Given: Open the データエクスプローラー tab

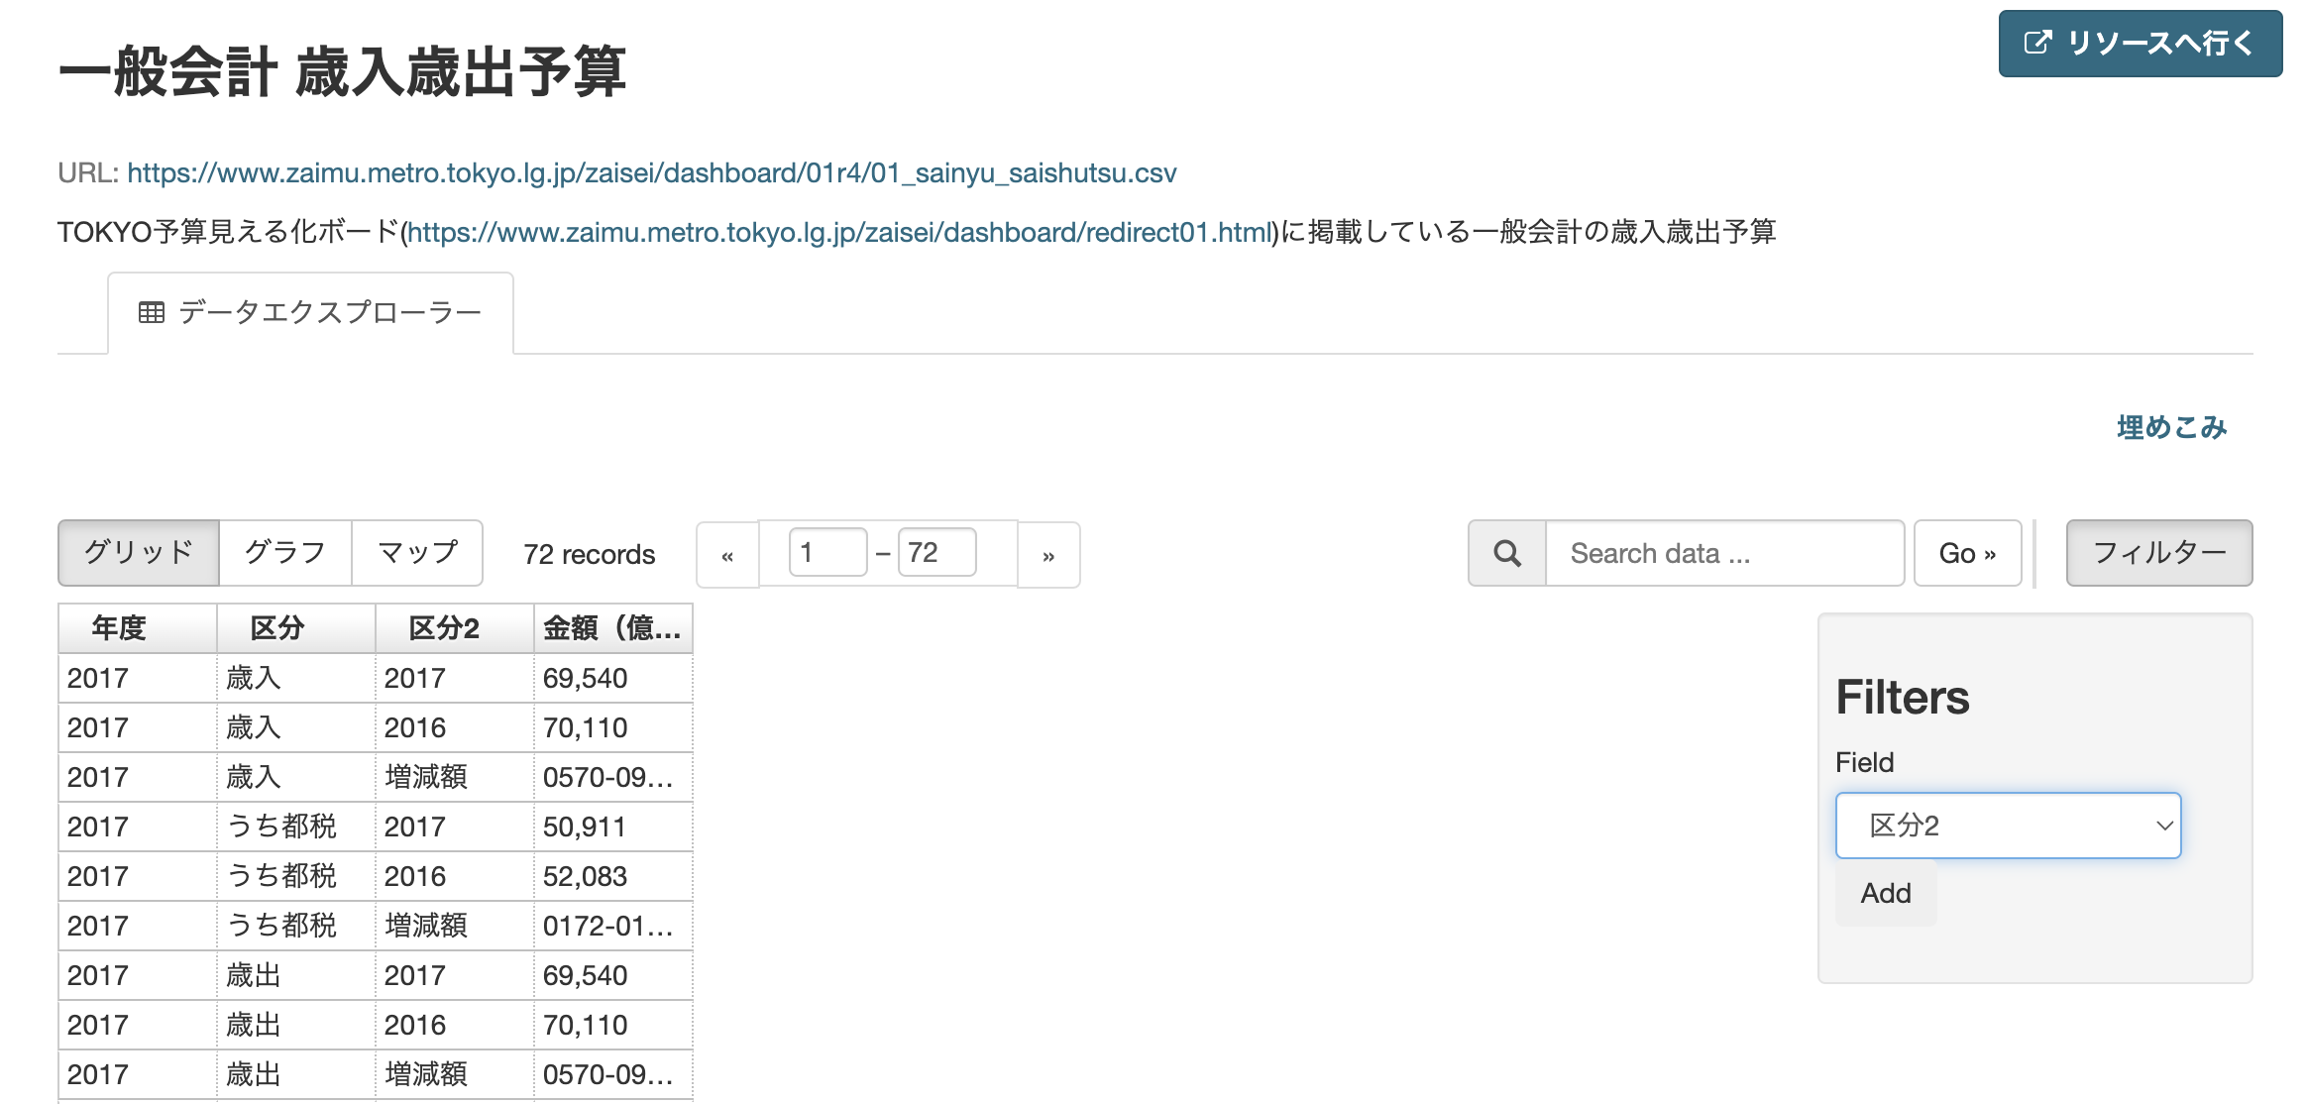Looking at the screenshot, I should [329, 313].
